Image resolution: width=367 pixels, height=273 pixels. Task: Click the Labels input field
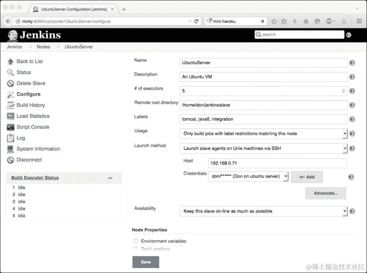[264, 119]
